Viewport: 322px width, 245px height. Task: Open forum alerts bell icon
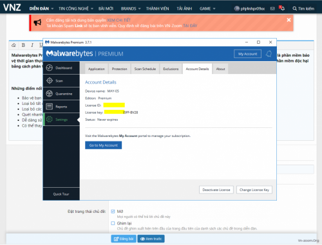(x=282, y=8)
